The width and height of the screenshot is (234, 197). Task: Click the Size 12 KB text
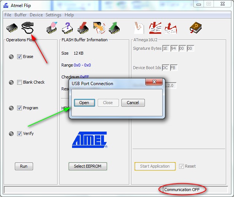tap(72, 53)
